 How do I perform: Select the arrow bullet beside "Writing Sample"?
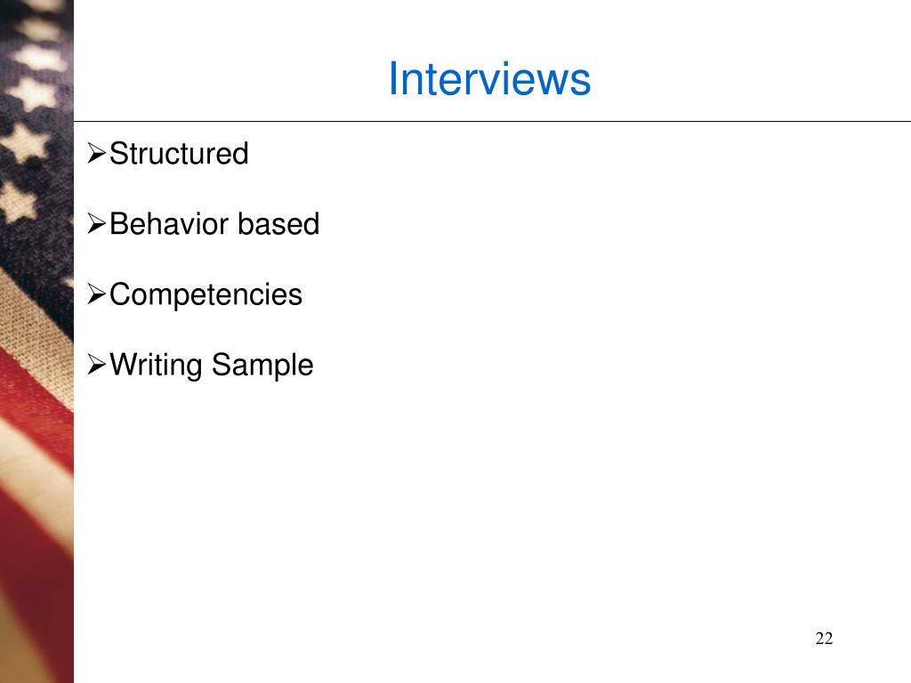point(96,365)
